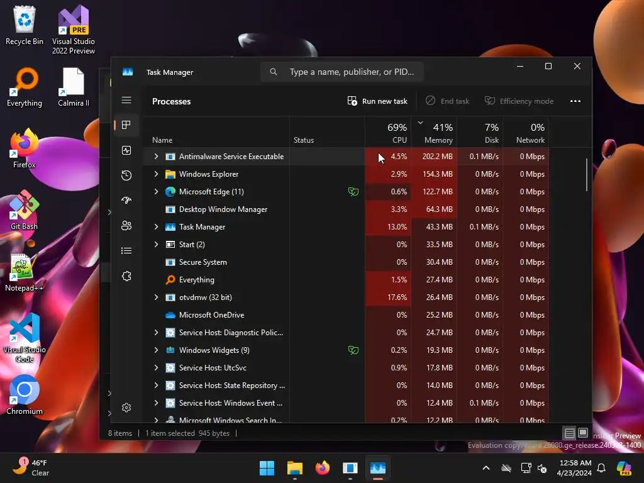Open the Task Manager hamburger navigation menu
Viewport: 644px width, 483px height.
point(126,100)
